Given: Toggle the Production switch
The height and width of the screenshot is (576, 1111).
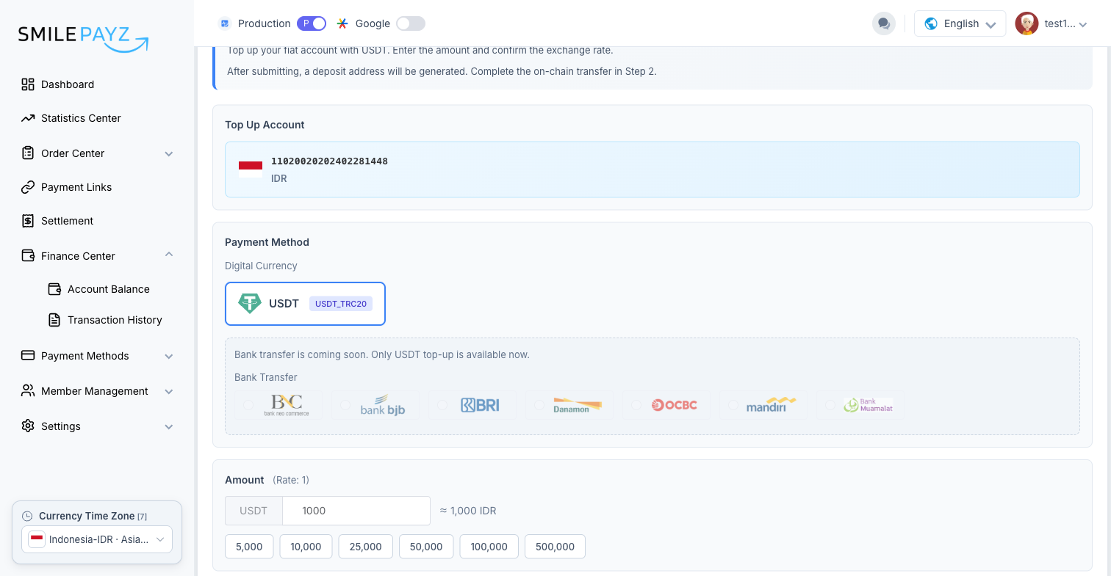Looking at the screenshot, I should [x=312, y=23].
